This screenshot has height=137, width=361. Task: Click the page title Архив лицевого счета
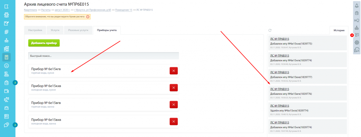coord(56,4)
